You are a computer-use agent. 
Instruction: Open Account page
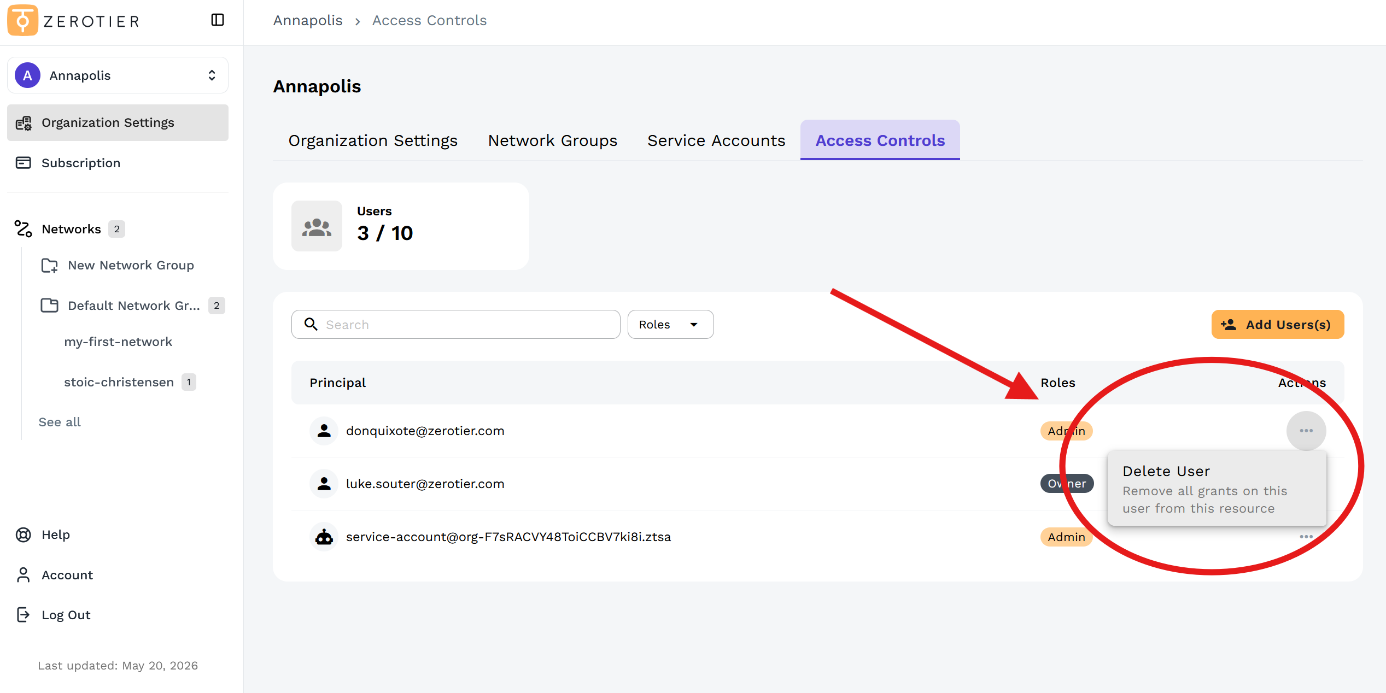point(67,575)
